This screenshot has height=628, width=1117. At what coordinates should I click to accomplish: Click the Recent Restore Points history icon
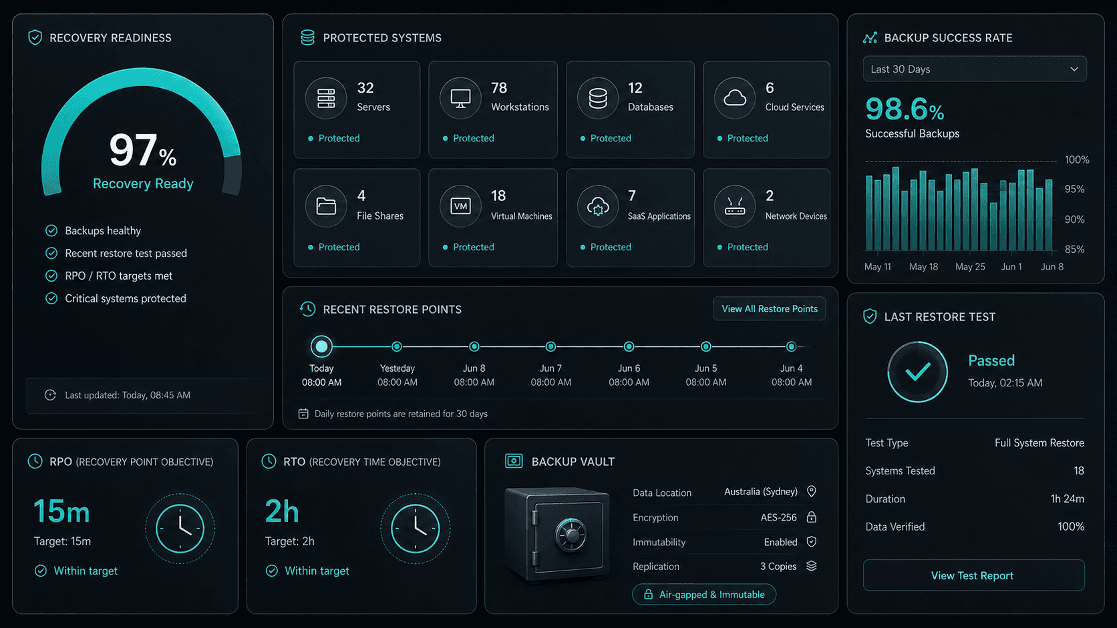pos(307,309)
